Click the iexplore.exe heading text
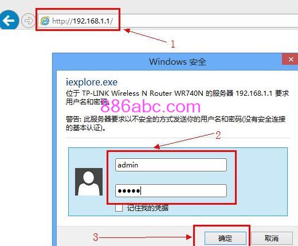 (92, 82)
